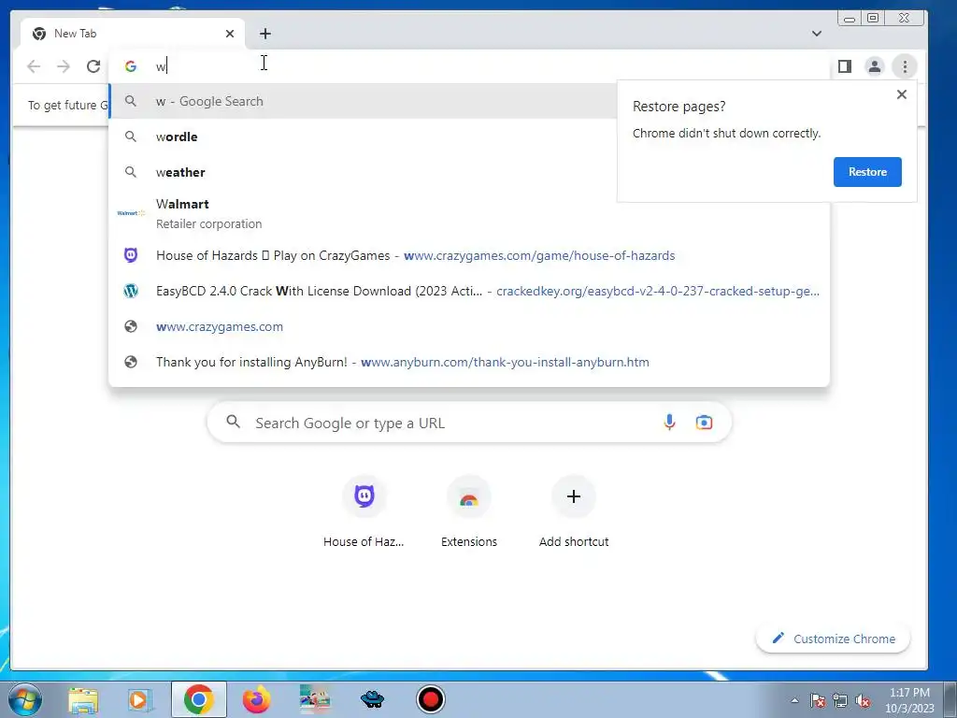Dismiss the Restore pages popup

[x=902, y=94]
